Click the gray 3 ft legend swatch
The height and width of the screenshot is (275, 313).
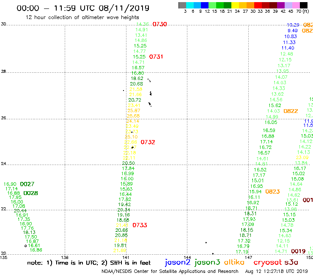[x=182, y=5]
